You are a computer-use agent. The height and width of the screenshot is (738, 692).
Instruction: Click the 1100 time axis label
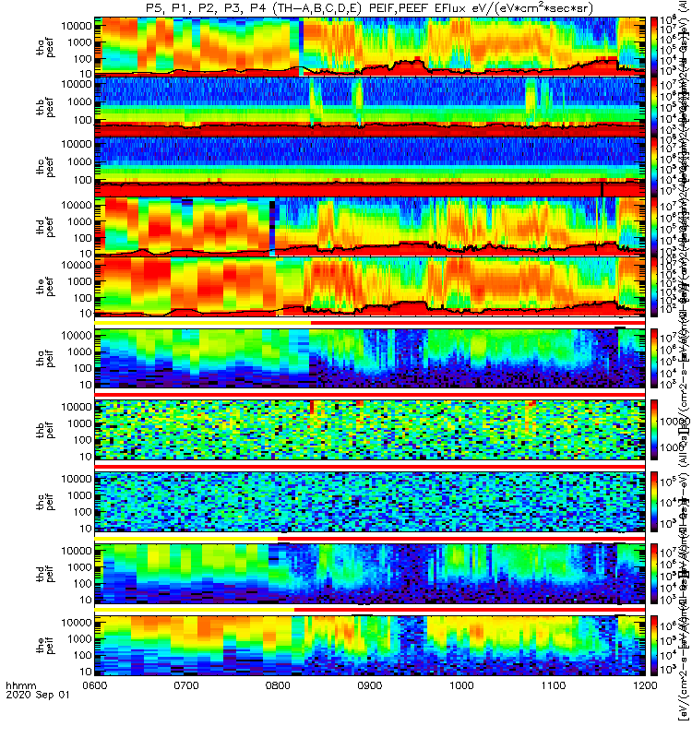click(554, 685)
